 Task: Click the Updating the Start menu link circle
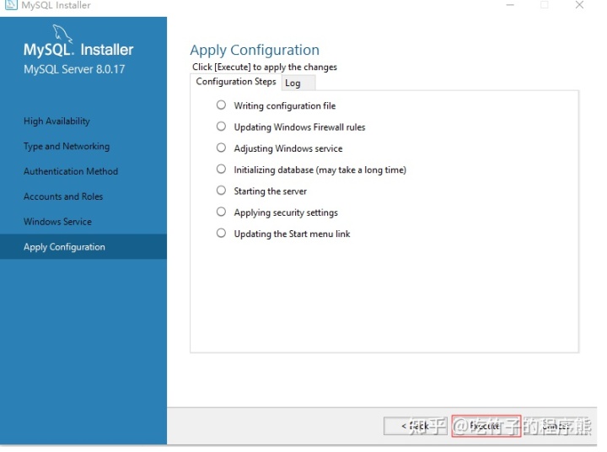[x=221, y=233]
